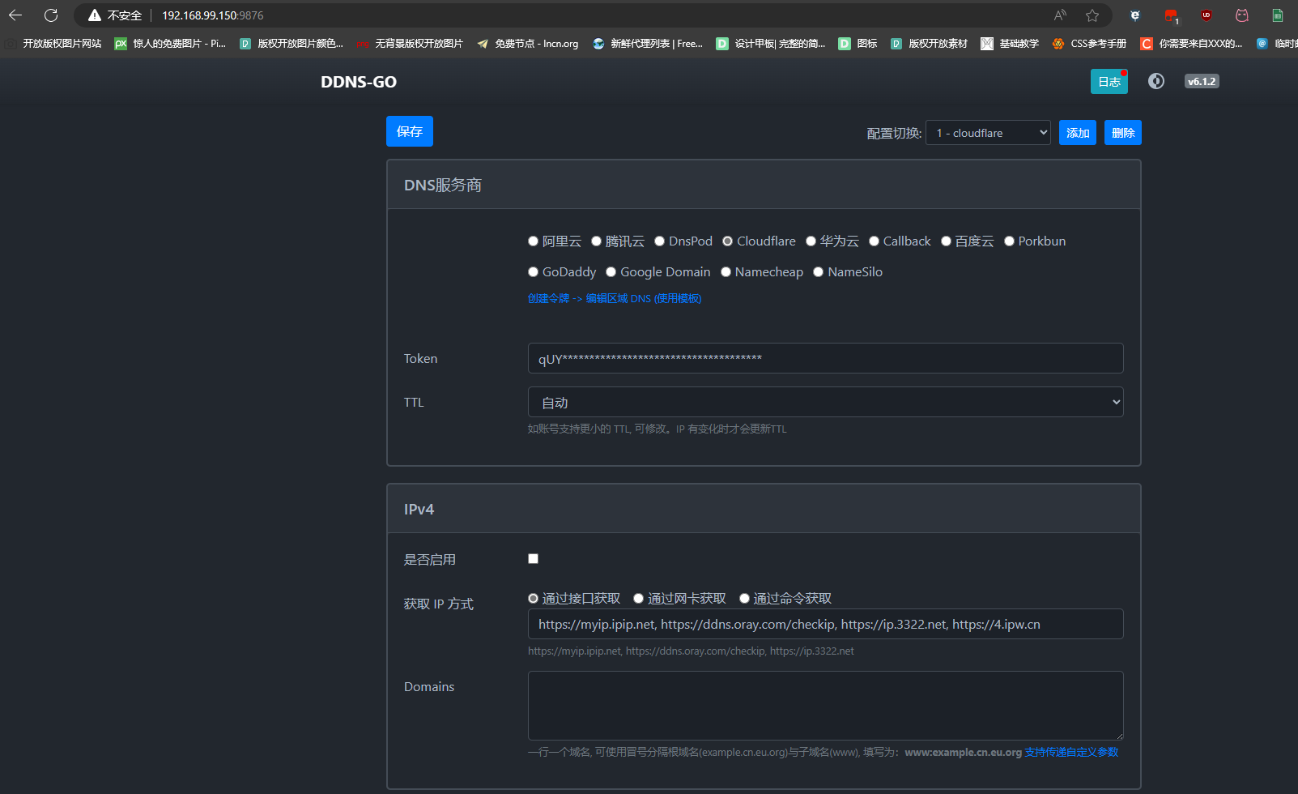Screen dimensions: 1298x794
Task: Go back with browser back arrow
Action: point(15,15)
